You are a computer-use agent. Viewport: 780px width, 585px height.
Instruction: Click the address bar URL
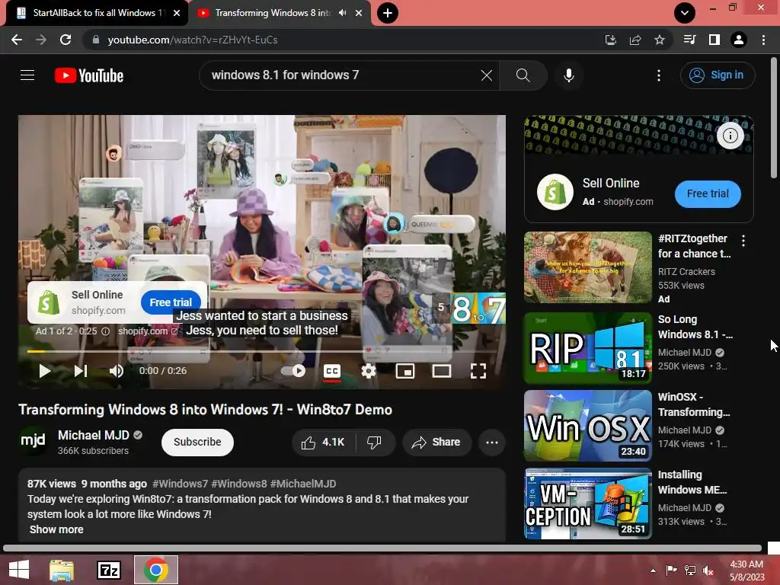point(193,40)
